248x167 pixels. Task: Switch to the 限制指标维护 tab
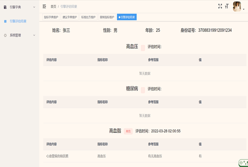pyautogui.click(x=107, y=17)
